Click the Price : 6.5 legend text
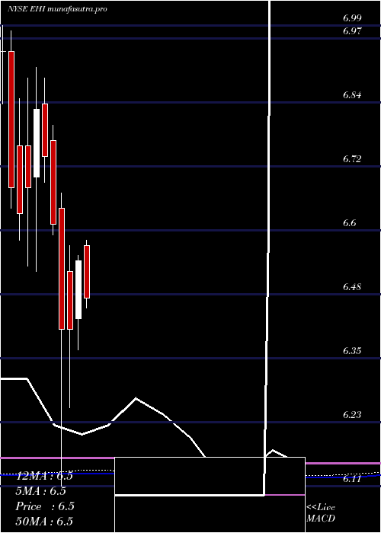 (x=45, y=506)
